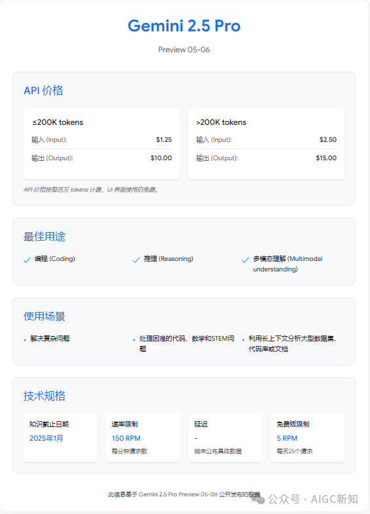Viewport: 370px width, 514px height.
Task: Click the 每分钟请求数 caption
Action: coord(129,451)
